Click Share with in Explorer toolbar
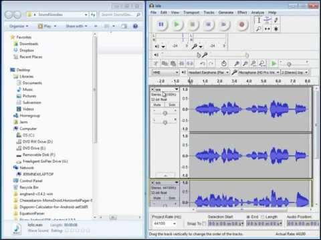Image resolution: width=321 pixels, height=240 pixels. click(x=76, y=26)
